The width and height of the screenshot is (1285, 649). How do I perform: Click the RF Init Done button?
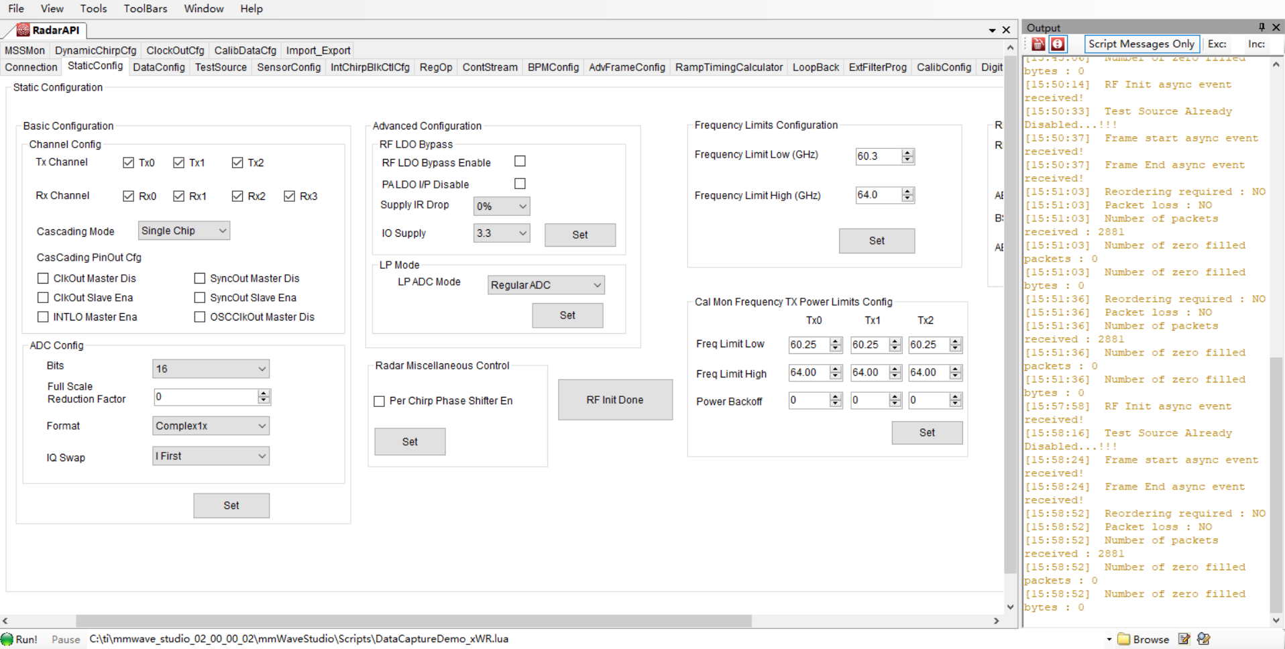(615, 400)
